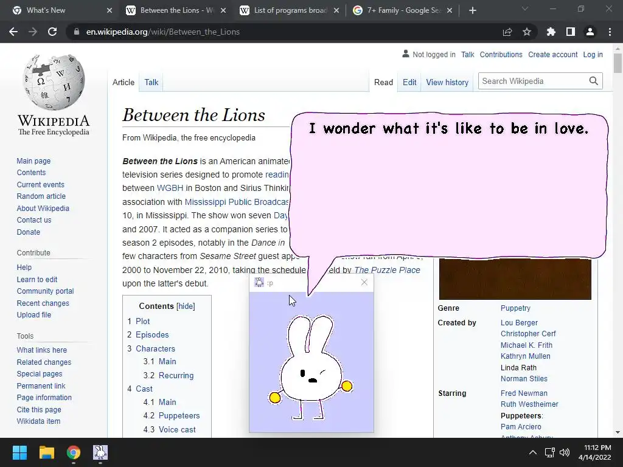Jump to 3.2 Recurring in contents
The height and width of the screenshot is (467, 623).
pyautogui.click(x=176, y=375)
